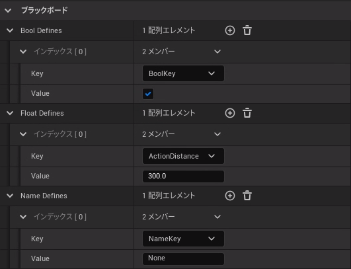Collapse the ブラックボード category

point(8,11)
